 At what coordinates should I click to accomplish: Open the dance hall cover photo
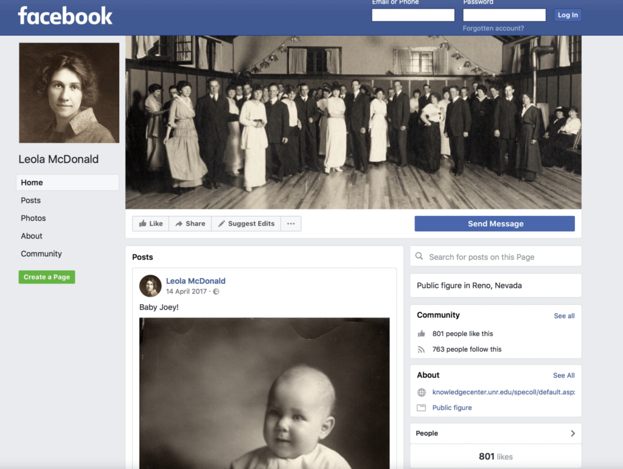tap(353, 122)
